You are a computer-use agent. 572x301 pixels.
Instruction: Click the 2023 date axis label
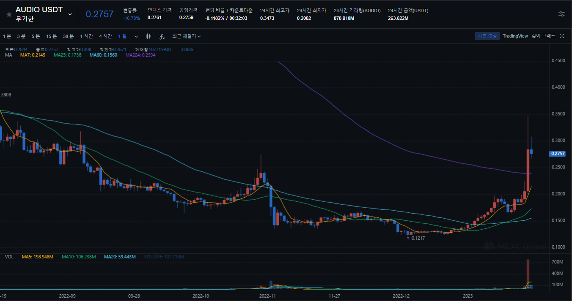pos(468,296)
